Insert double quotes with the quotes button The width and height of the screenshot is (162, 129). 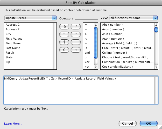(x=64, y=34)
